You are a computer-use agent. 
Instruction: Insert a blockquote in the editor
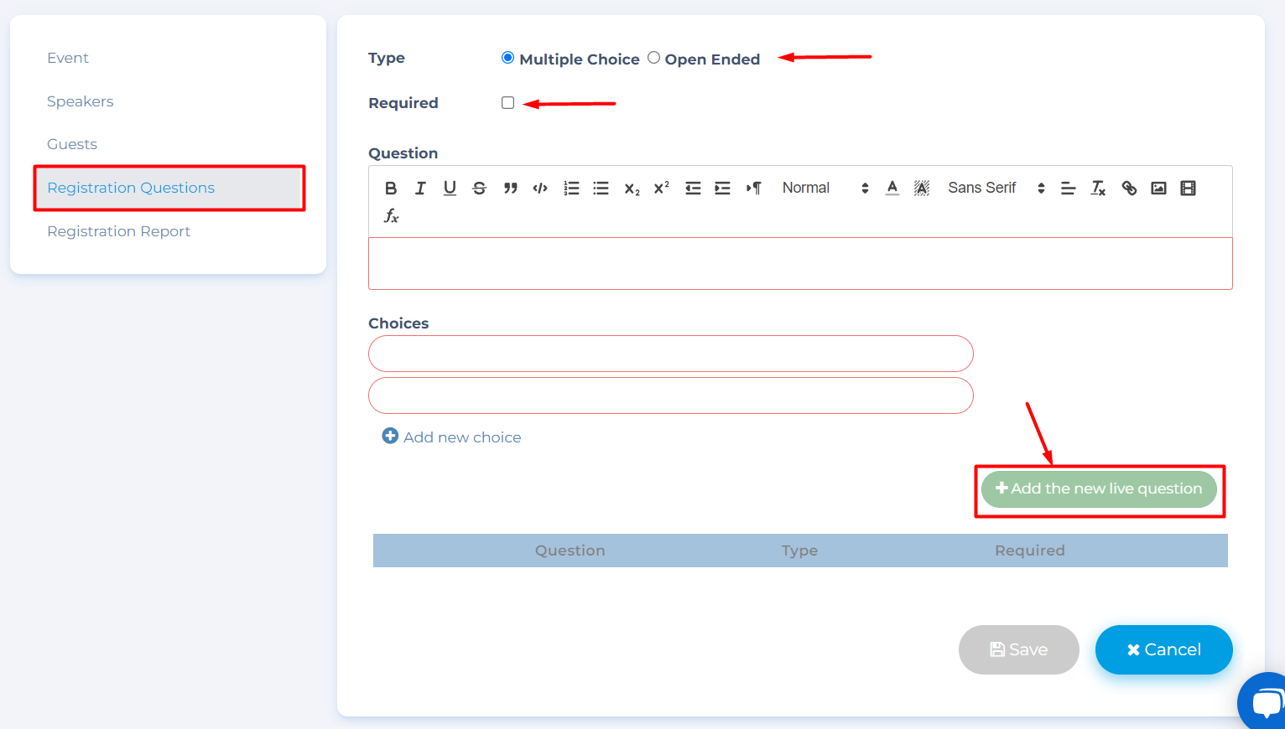pyautogui.click(x=510, y=189)
